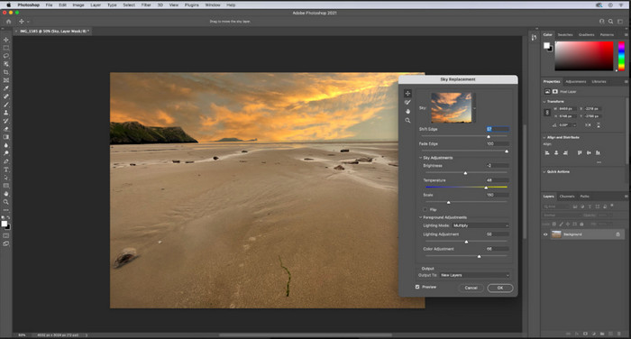
Task: Select the Brush tool
Action: click(6, 105)
